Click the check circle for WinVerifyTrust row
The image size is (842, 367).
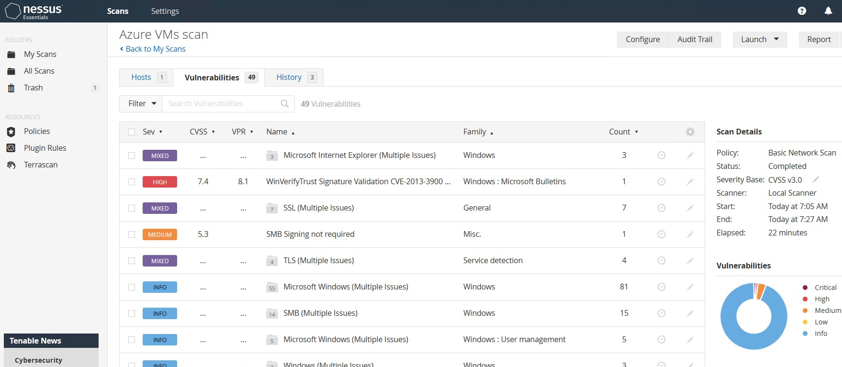tap(662, 182)
